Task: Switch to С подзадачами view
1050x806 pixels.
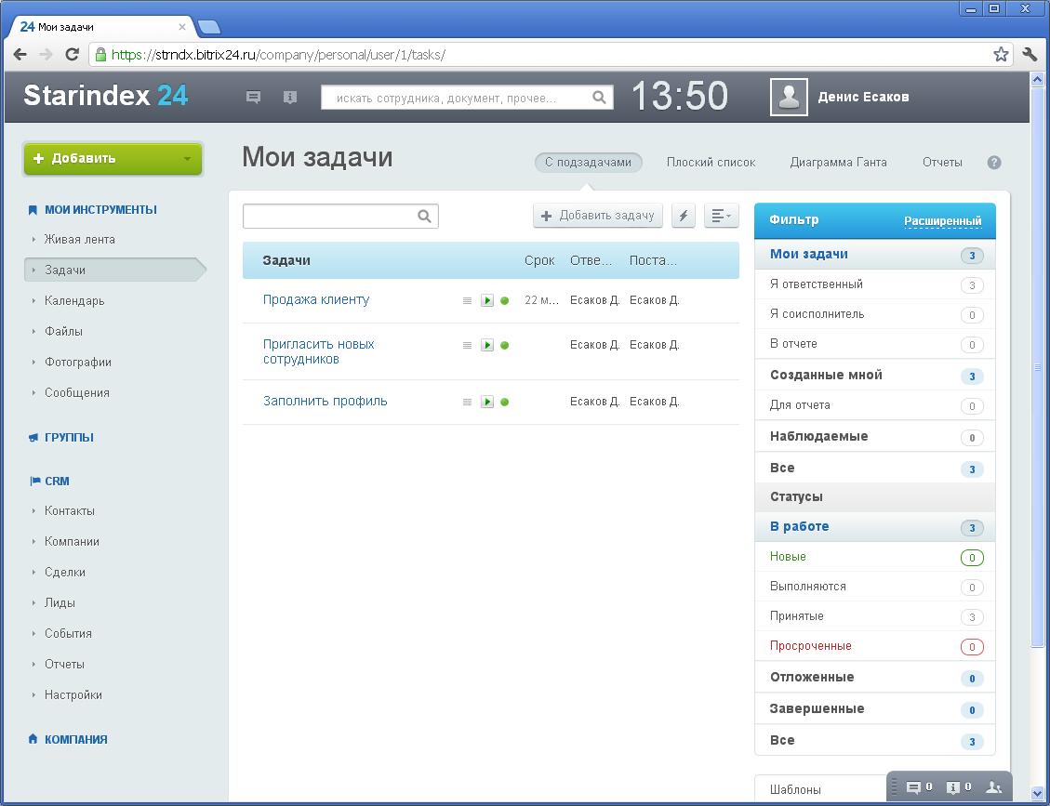Action: [x=588, y=162]
